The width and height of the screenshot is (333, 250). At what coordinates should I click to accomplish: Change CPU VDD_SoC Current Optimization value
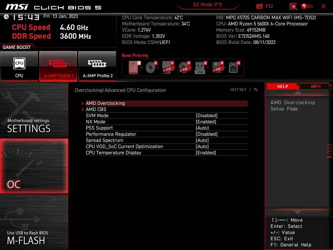click(x=202, y=146)
